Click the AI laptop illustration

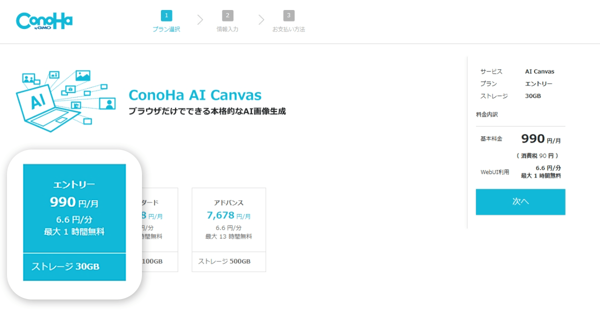66,101
